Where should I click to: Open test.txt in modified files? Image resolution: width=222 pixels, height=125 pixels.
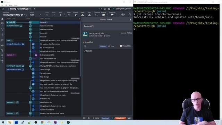pyautogui.click(x=89, y=51)
